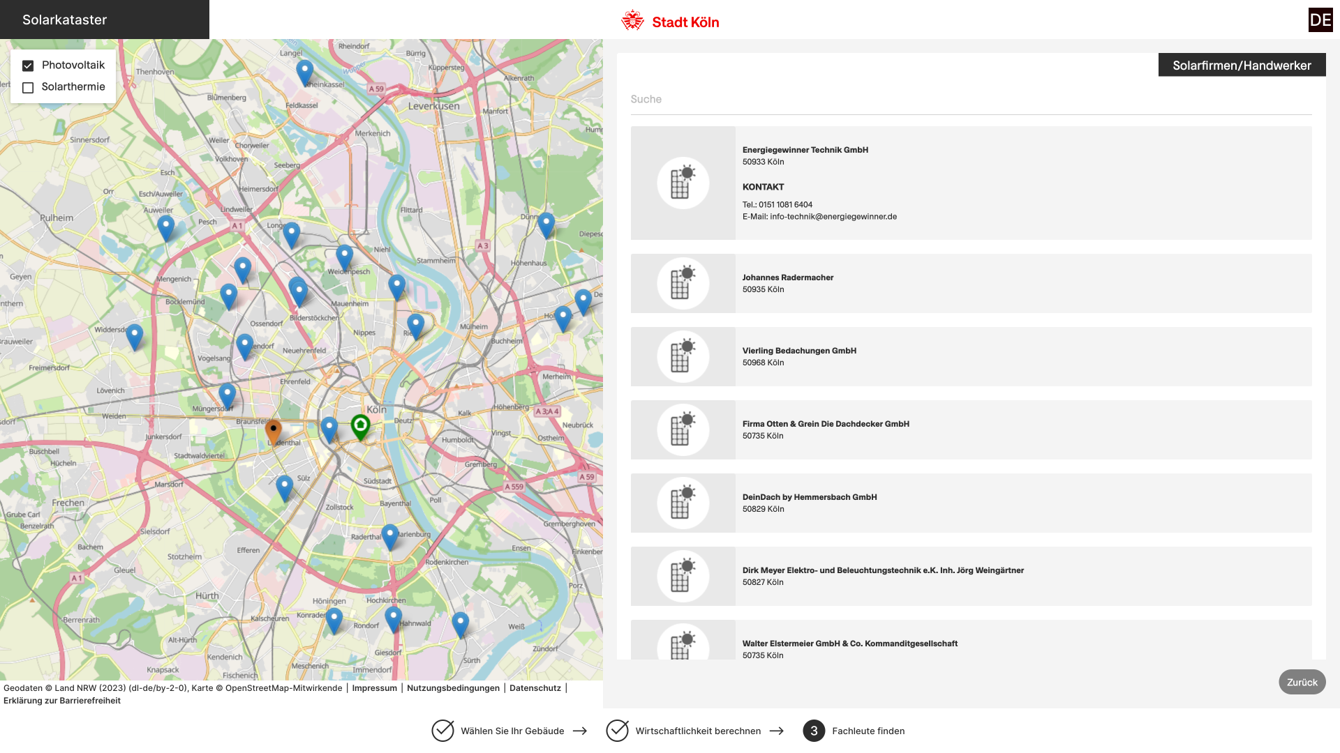Click the blue marker near Auweiler
1340x753 pixels.
click(x=165, y=228)
